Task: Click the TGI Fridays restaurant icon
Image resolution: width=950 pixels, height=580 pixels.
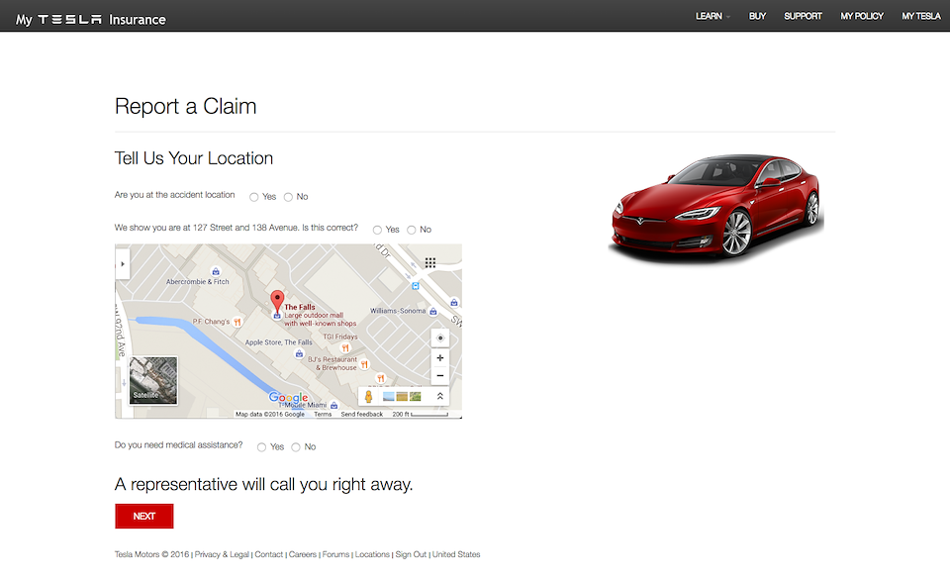Action: (x=345, y=347)
